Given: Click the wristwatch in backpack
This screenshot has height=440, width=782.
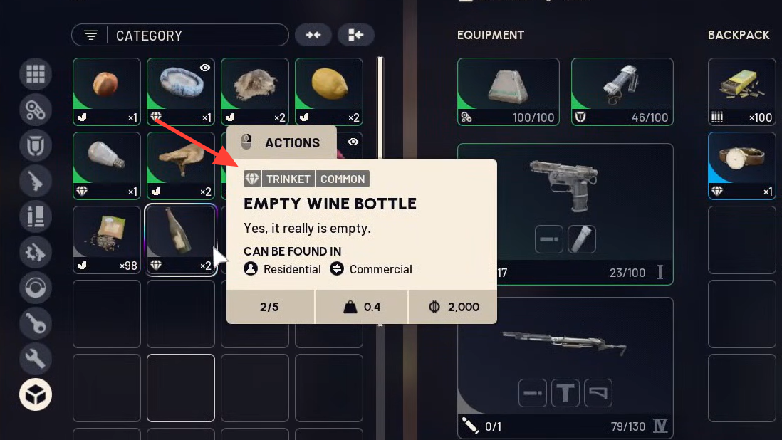Looking at the screenshot, I should click(x=741, y=165).
